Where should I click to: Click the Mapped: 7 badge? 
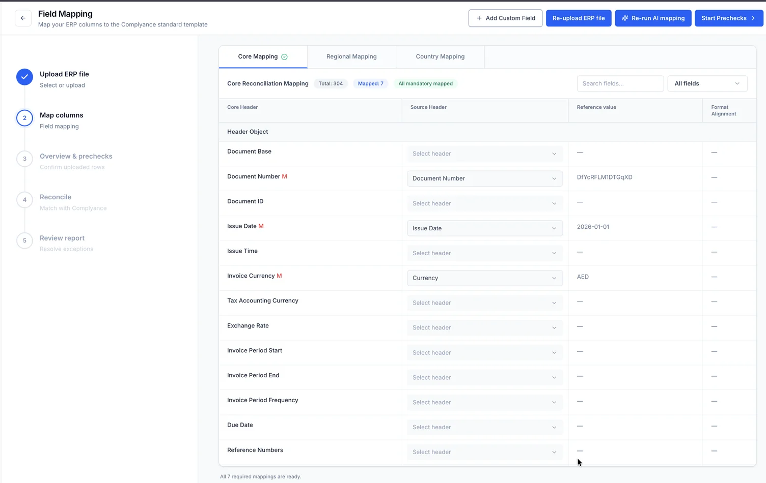(x=371, y=83)
